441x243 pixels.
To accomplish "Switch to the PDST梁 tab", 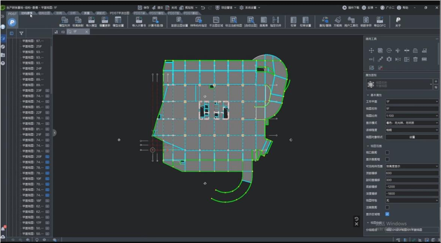I will click(x=139, y=13).
